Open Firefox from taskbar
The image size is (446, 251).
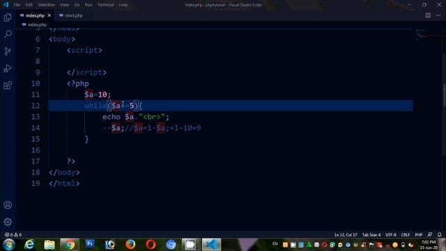click(x=130, y=245)
